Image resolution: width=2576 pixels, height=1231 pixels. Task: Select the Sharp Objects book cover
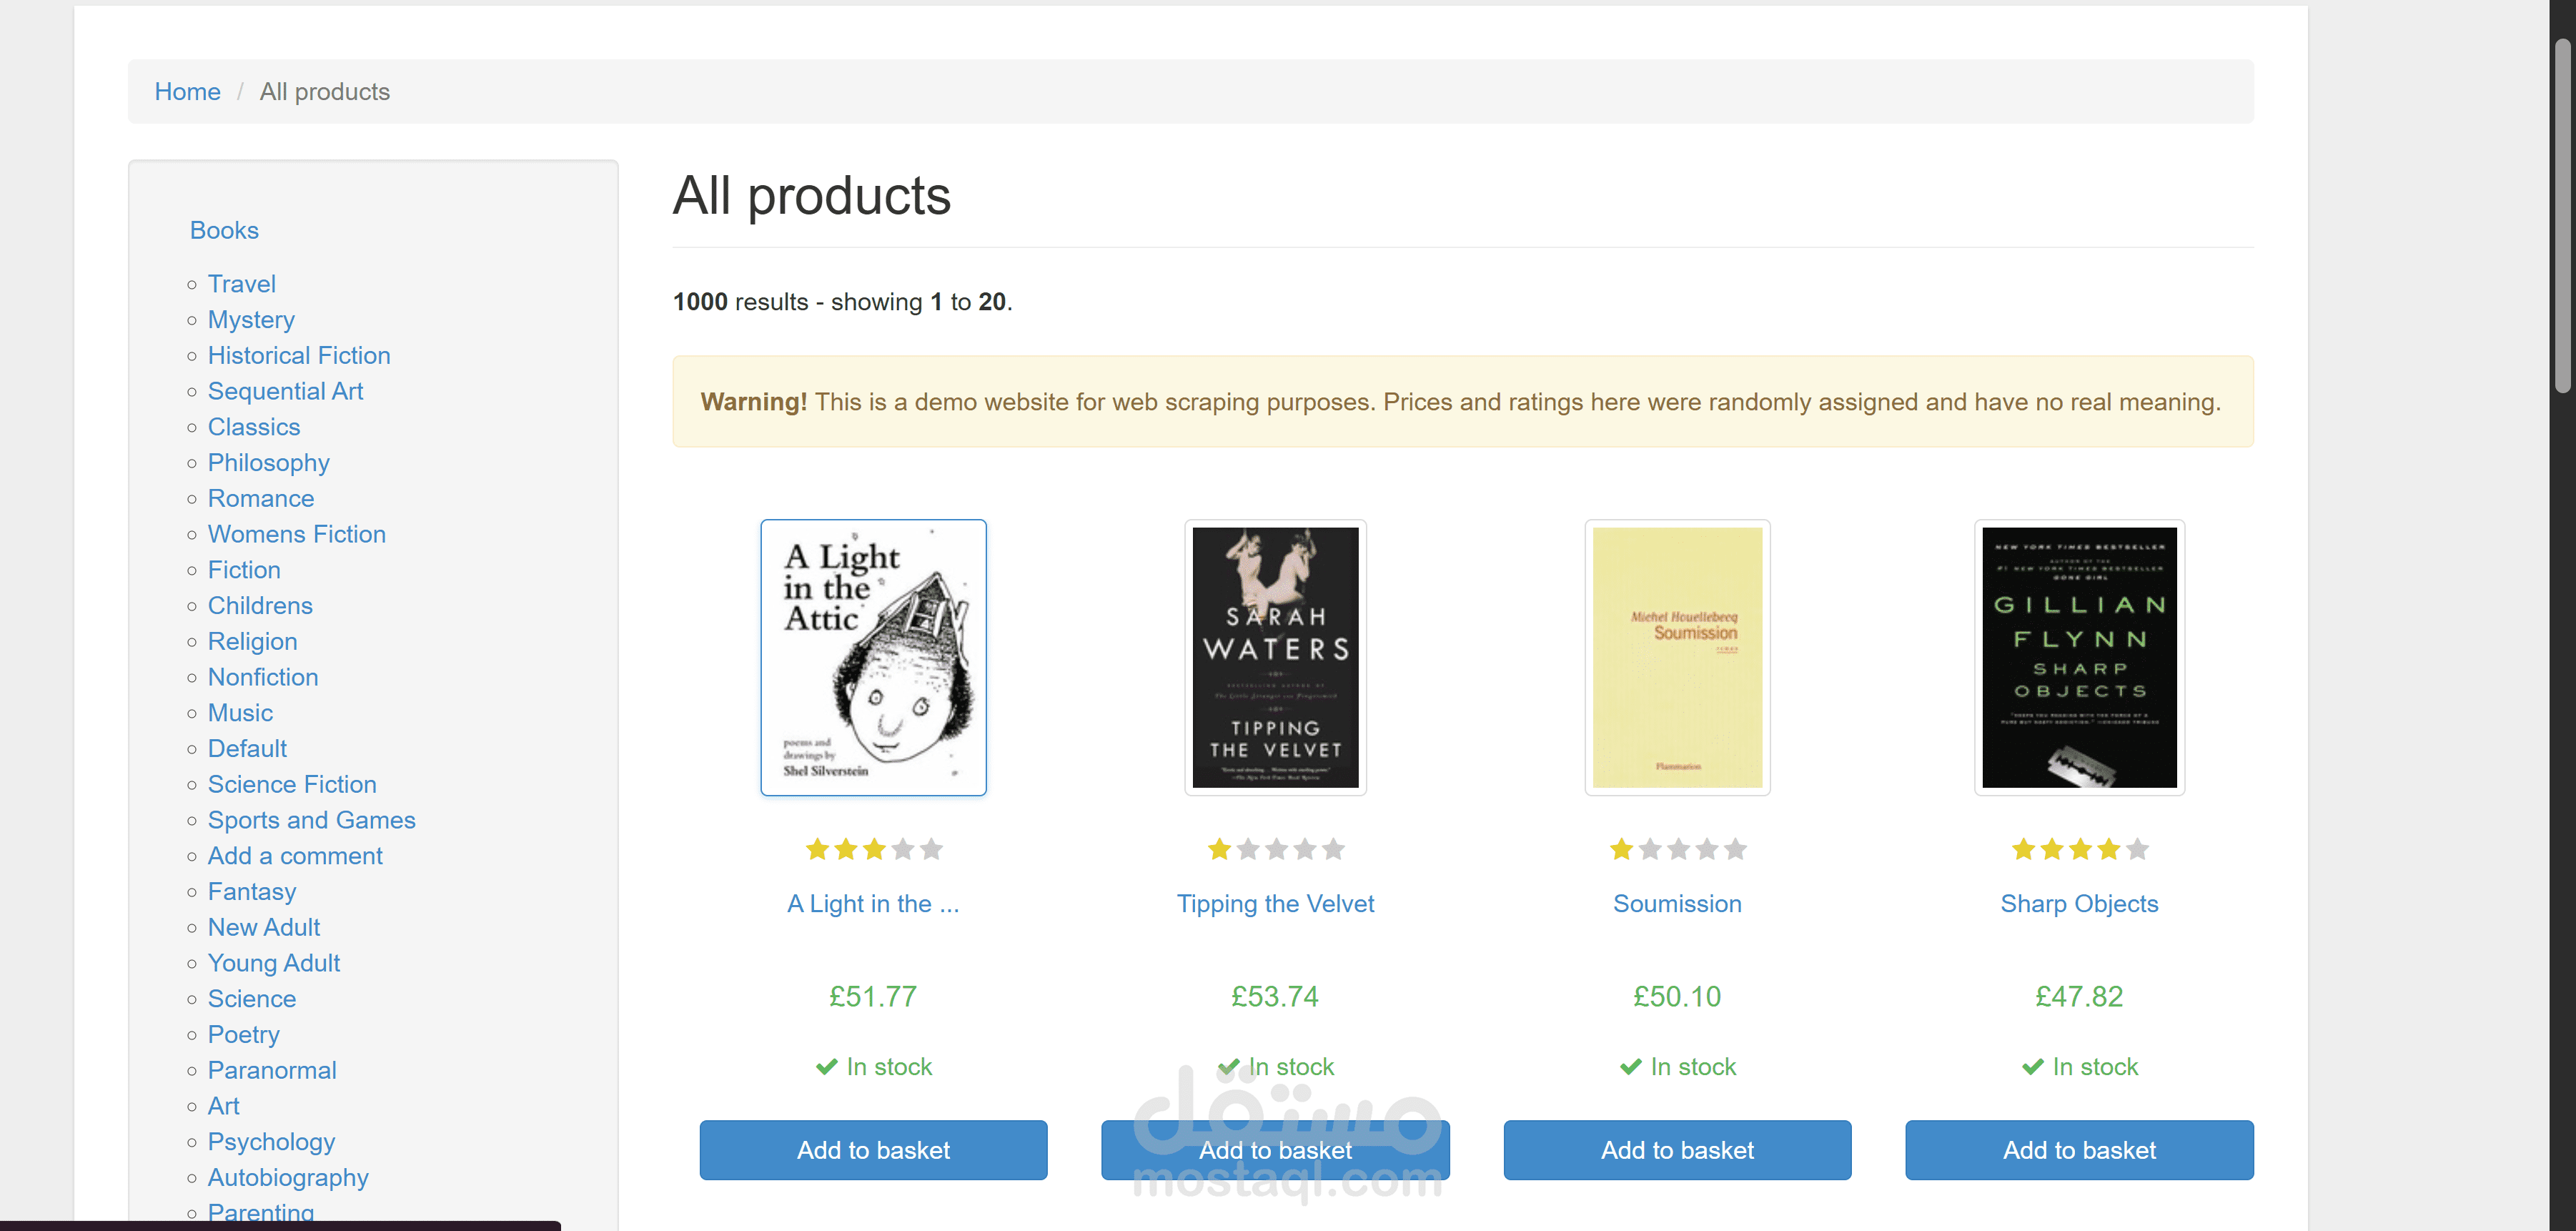click(x=2079, y=657)
